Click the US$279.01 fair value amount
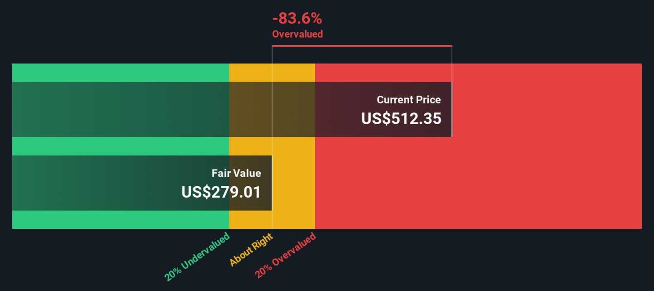Screen dimensions: 654x291 click(221, 192)
